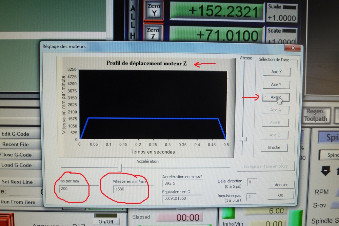Click the Accélération en mm.s² field
The image size is (339, 226).
[x=182, y=183]
